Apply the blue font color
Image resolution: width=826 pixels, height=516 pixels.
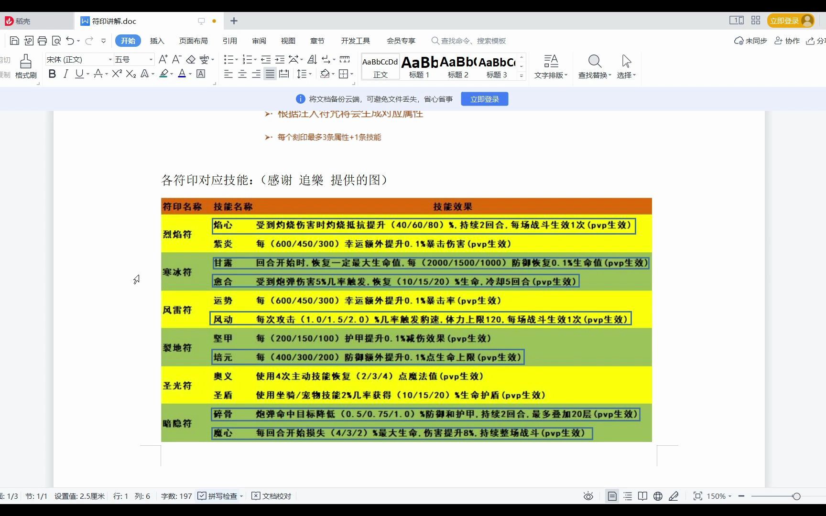pyautogui.click(x=182, y=74)
